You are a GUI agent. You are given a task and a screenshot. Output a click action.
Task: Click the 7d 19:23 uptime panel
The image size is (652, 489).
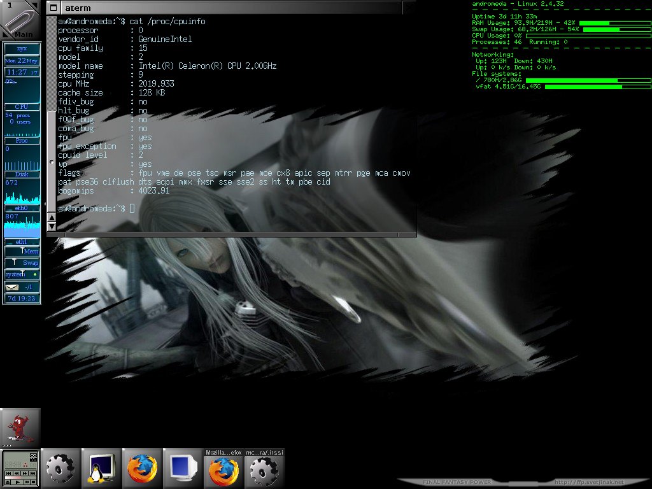[x=22, y=298]
